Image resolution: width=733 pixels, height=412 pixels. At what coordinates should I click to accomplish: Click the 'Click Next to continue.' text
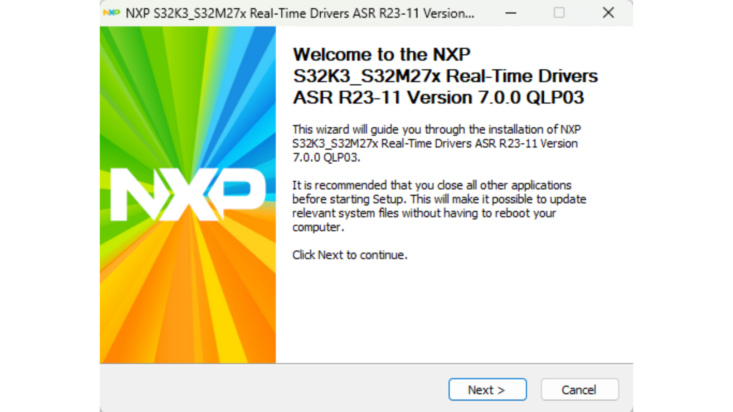point(350,255)
